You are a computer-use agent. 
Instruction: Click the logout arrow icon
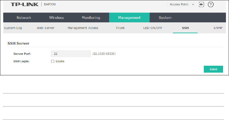[201, 5]
